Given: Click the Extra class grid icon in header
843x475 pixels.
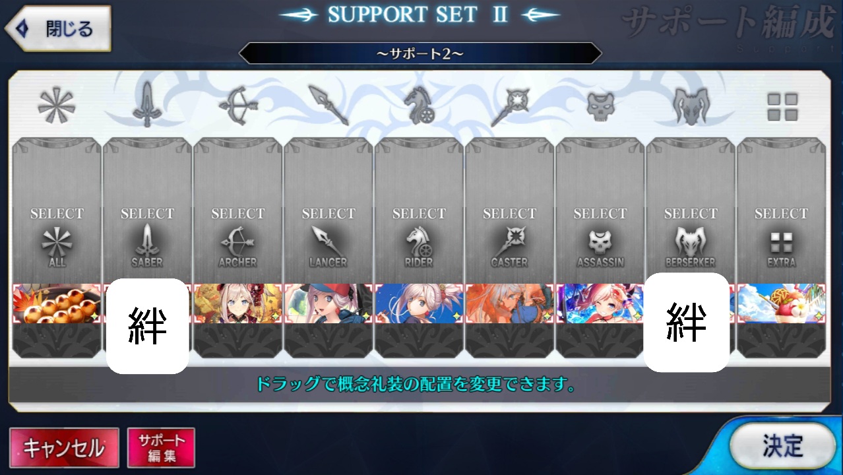Looking at the screenshot, I should [x=782, y=107].
